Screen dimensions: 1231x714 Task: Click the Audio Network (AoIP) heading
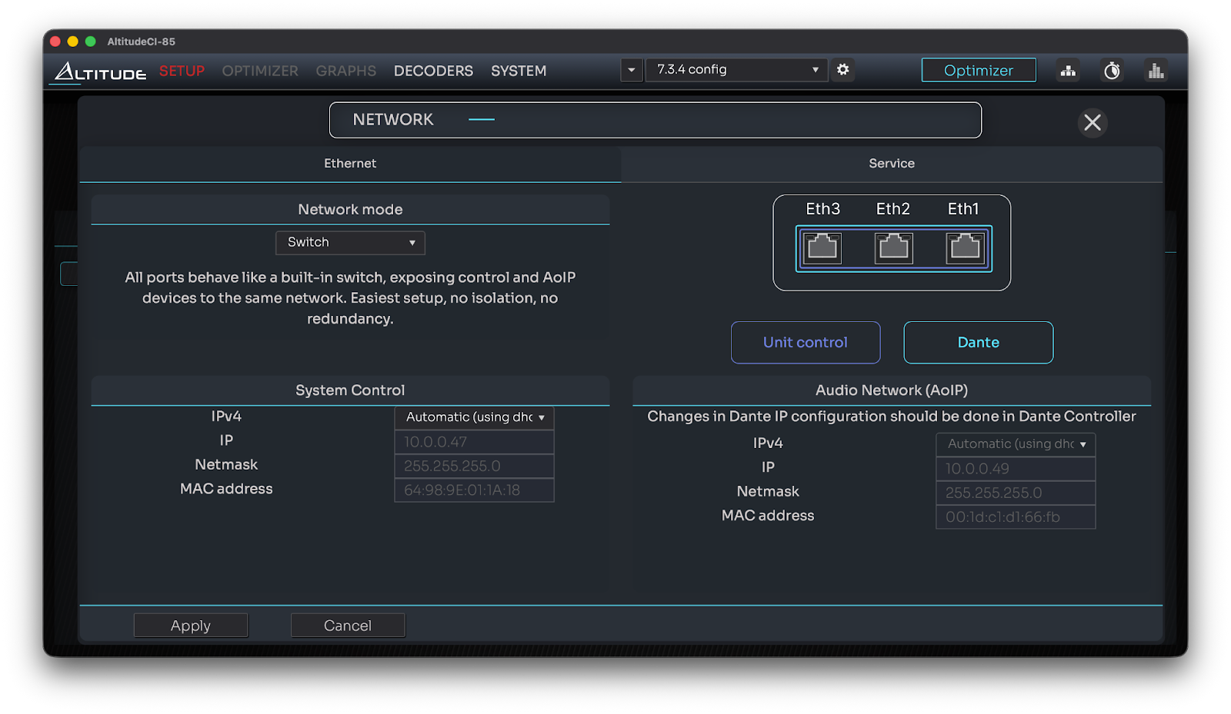(892, 390)
